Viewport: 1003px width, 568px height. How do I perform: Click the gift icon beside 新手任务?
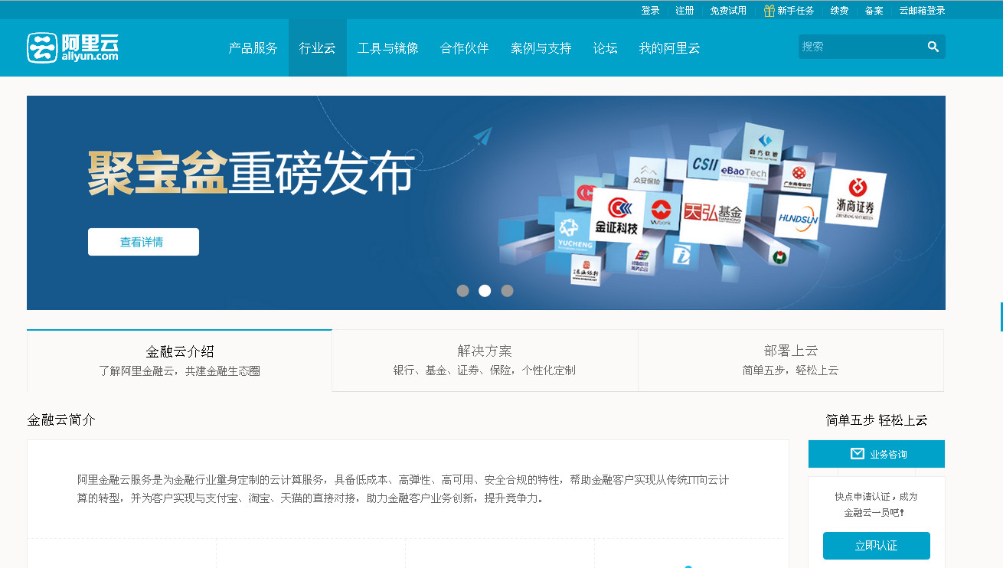coord(769,11)
